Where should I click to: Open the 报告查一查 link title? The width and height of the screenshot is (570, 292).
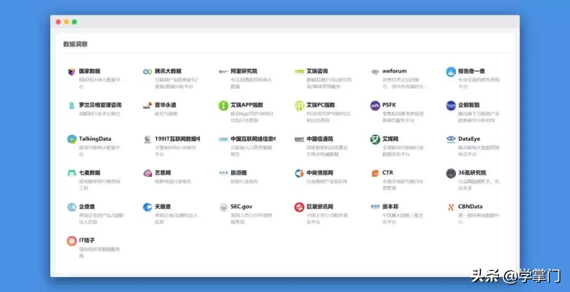click(x=471, y=71)
